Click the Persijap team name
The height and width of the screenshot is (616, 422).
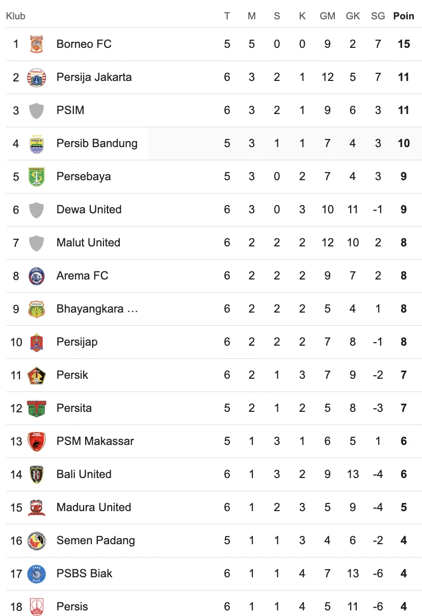77,342
